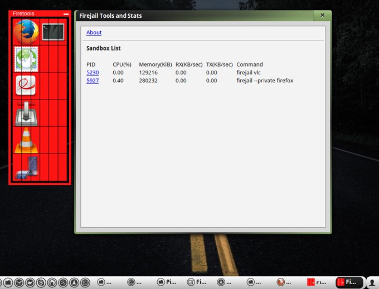The height and width of the screenshot is (289, 379).
Task: Launch the Icedove mail dove icon
Action: (x=26, y=59)
